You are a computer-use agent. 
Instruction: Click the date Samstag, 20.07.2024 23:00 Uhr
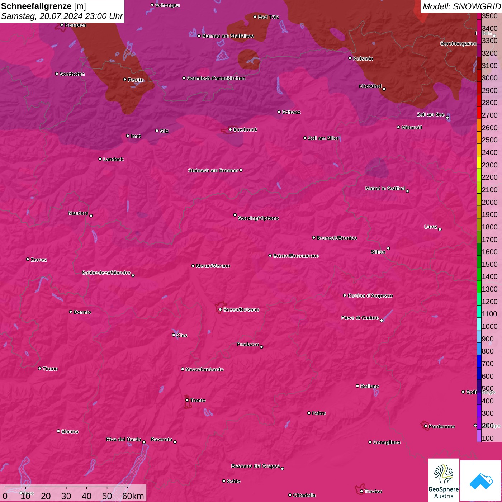(x=62, y=16)
